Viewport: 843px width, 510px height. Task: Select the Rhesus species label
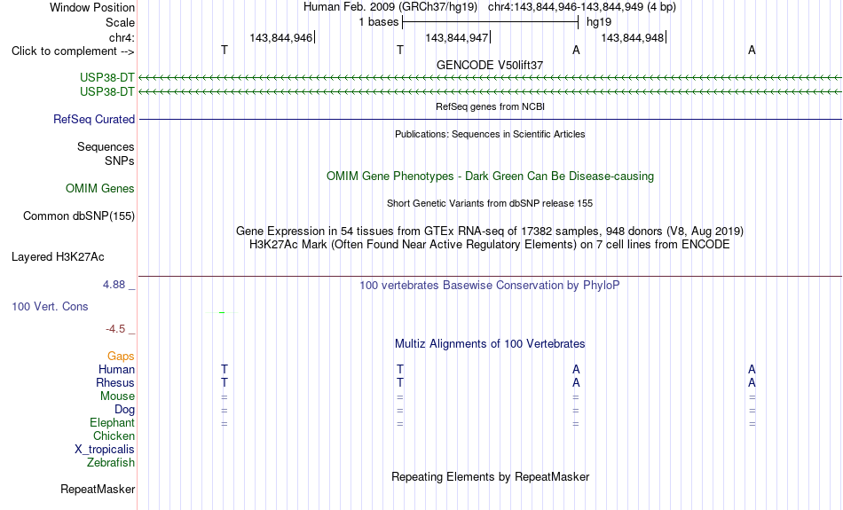coord(115,382)
